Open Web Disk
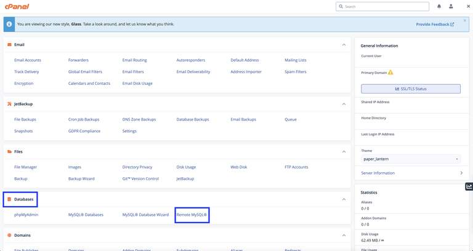This screenshot has width=473, height=251. (x=238, y=167)
